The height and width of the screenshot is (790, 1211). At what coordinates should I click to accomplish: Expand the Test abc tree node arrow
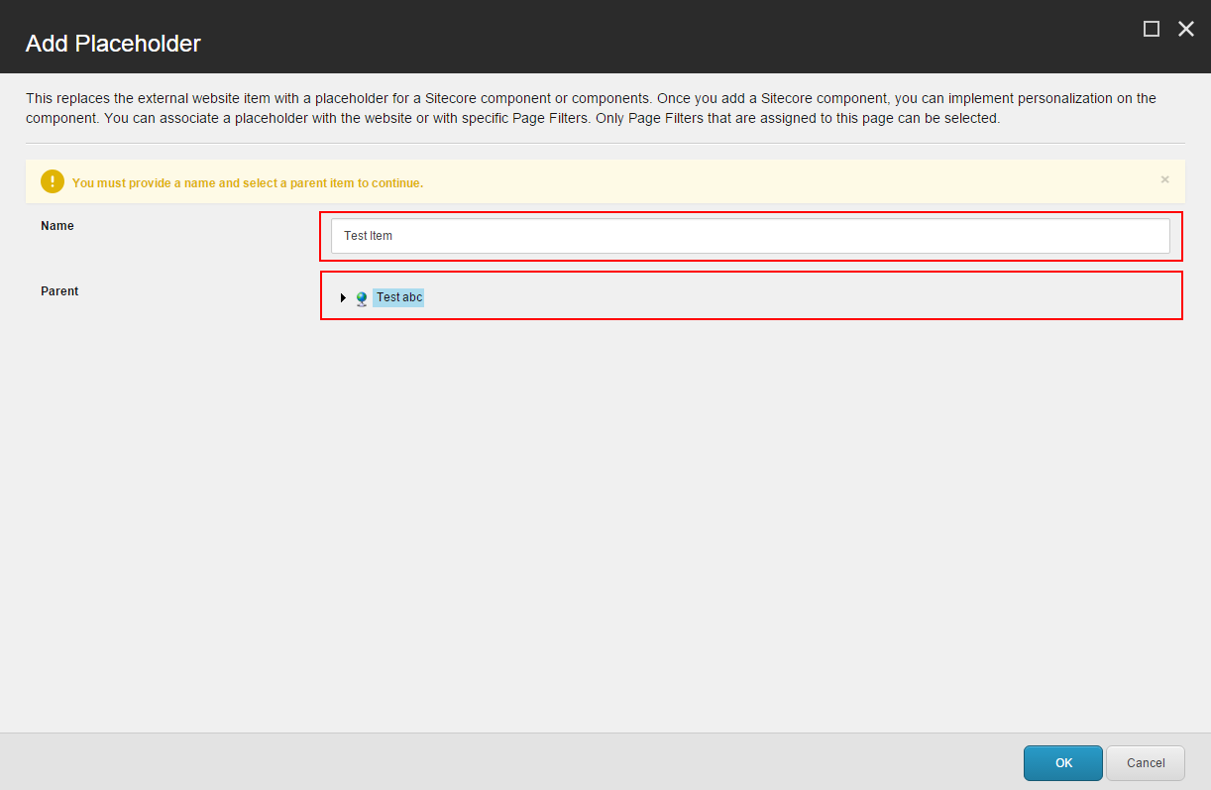343,298
